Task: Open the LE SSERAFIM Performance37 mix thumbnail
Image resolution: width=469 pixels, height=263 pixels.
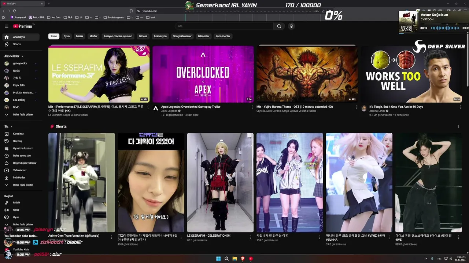Action: click(99, 74)
